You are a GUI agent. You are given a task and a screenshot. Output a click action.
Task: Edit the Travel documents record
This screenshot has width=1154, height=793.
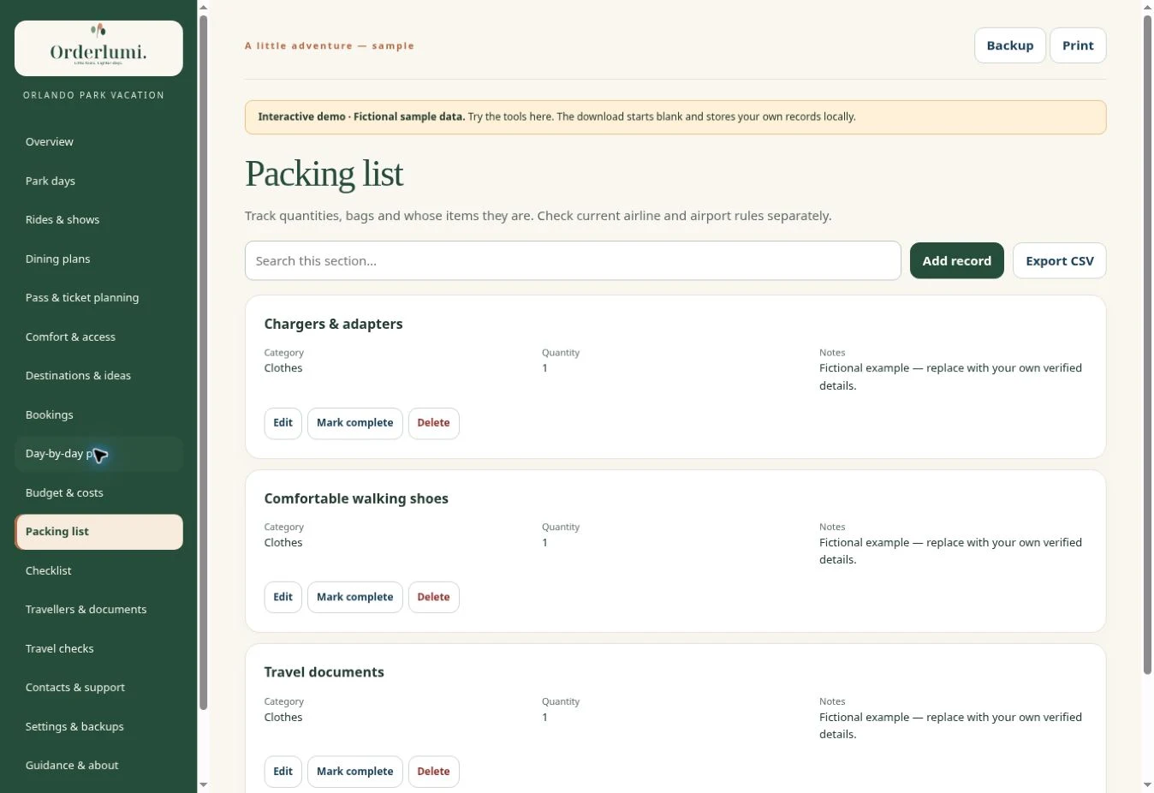pos(283,772)
